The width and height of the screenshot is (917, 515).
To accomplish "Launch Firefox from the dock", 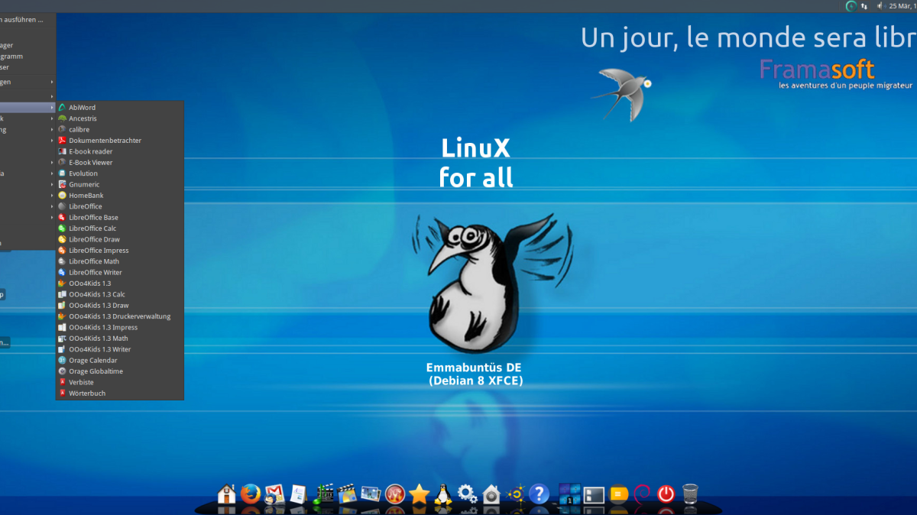I will pyautogui.click(x=251, y=494).
